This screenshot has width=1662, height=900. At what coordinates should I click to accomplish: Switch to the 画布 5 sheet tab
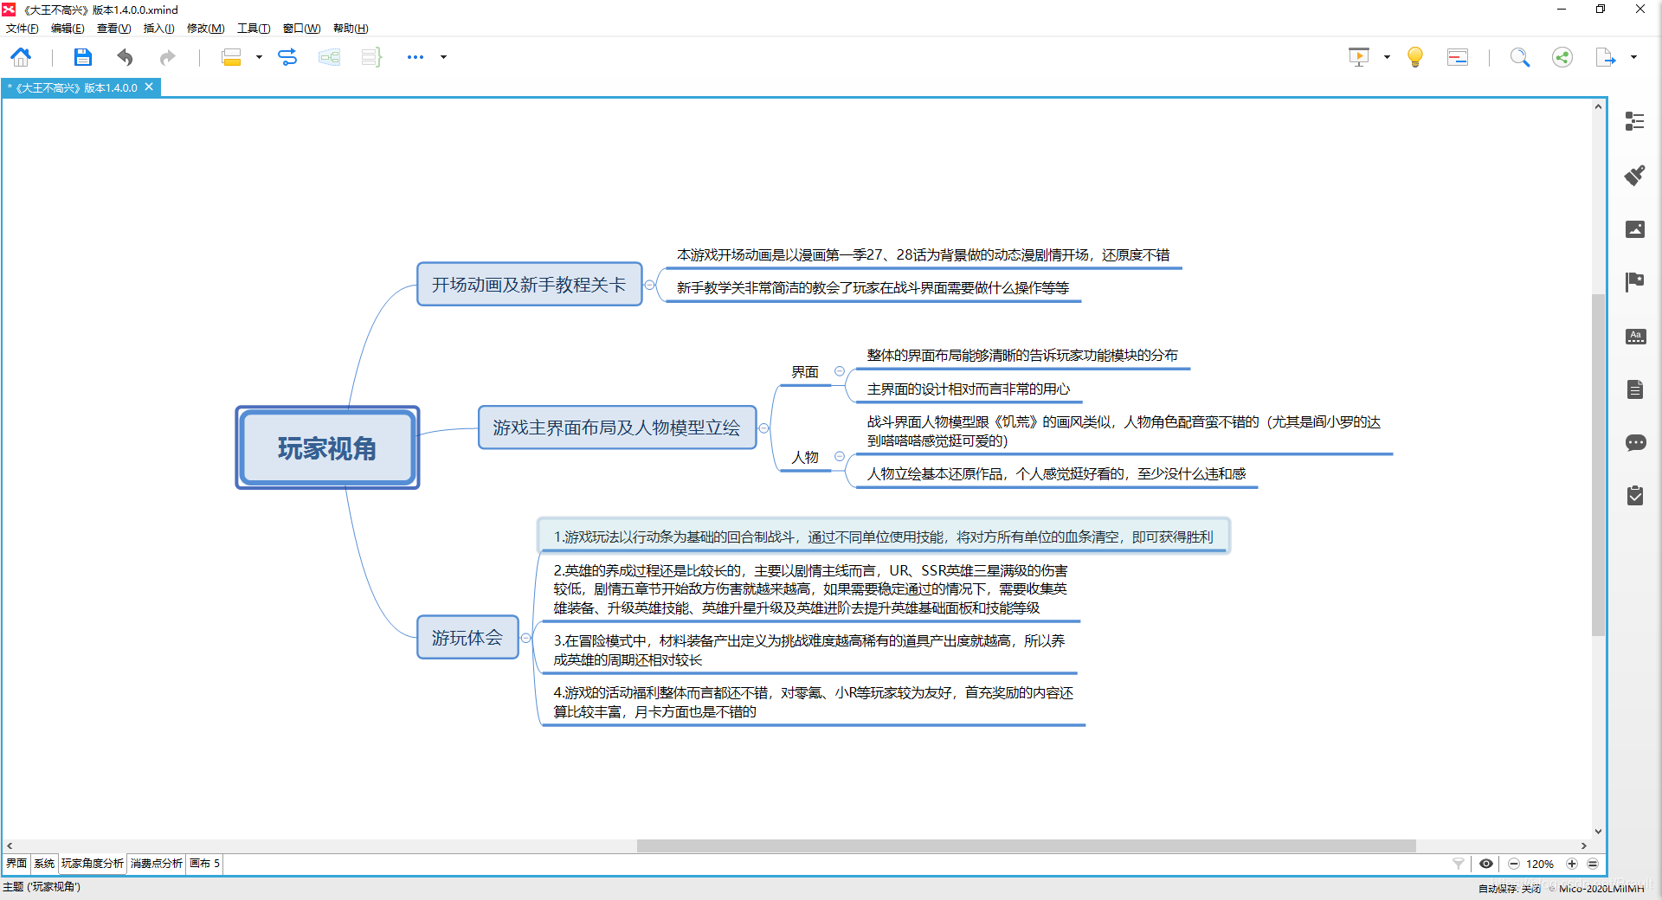click(x=205, y=864)
